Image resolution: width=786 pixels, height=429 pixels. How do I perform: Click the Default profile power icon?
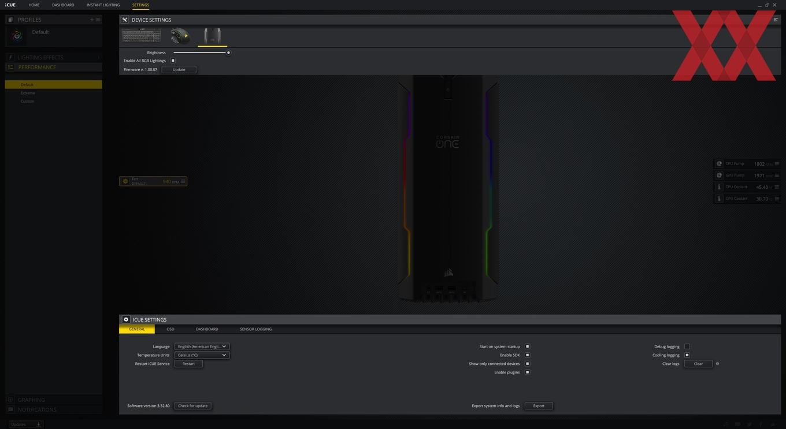point(17,36)
